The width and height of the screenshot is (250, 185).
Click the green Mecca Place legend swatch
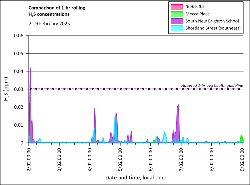coord(176,14)
